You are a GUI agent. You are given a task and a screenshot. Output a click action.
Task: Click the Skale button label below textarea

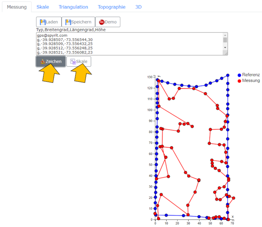[82, 61]
